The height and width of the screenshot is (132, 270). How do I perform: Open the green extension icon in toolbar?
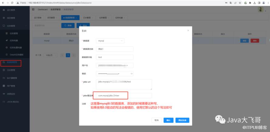tap(245, 3)
